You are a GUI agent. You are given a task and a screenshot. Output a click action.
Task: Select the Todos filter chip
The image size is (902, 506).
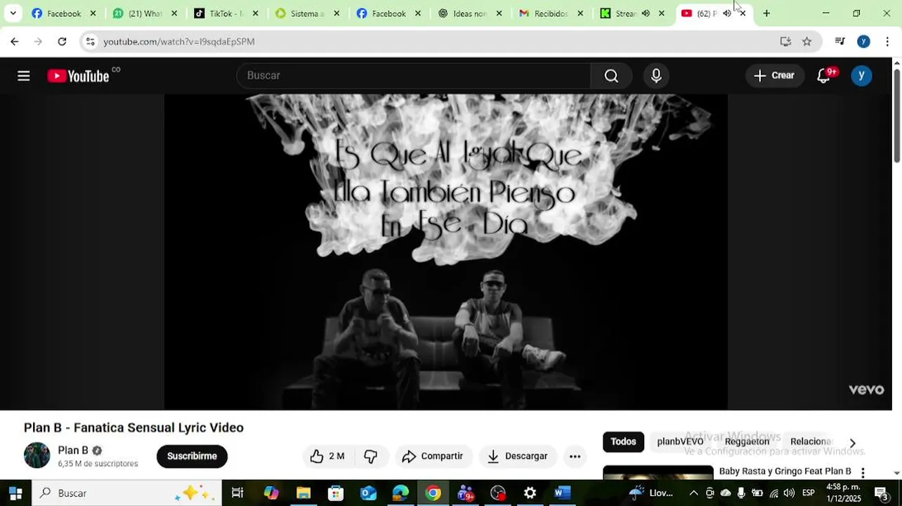(623, 442)
